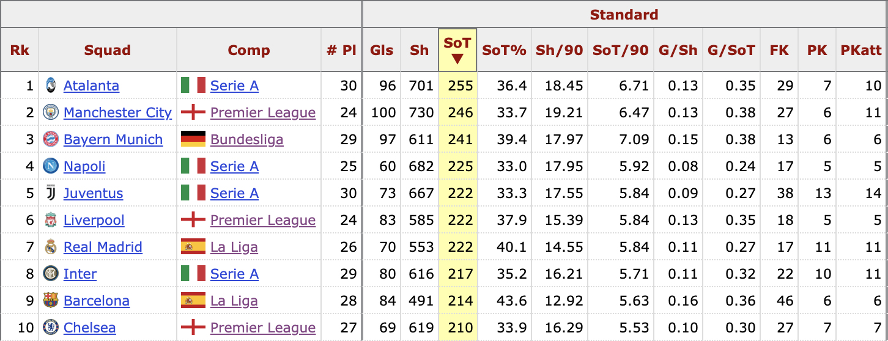This screenshot has width=888, height=341.
Task: Click the Barcelona club crest icon
Action: pyautogui.click(x=51, y=301)
